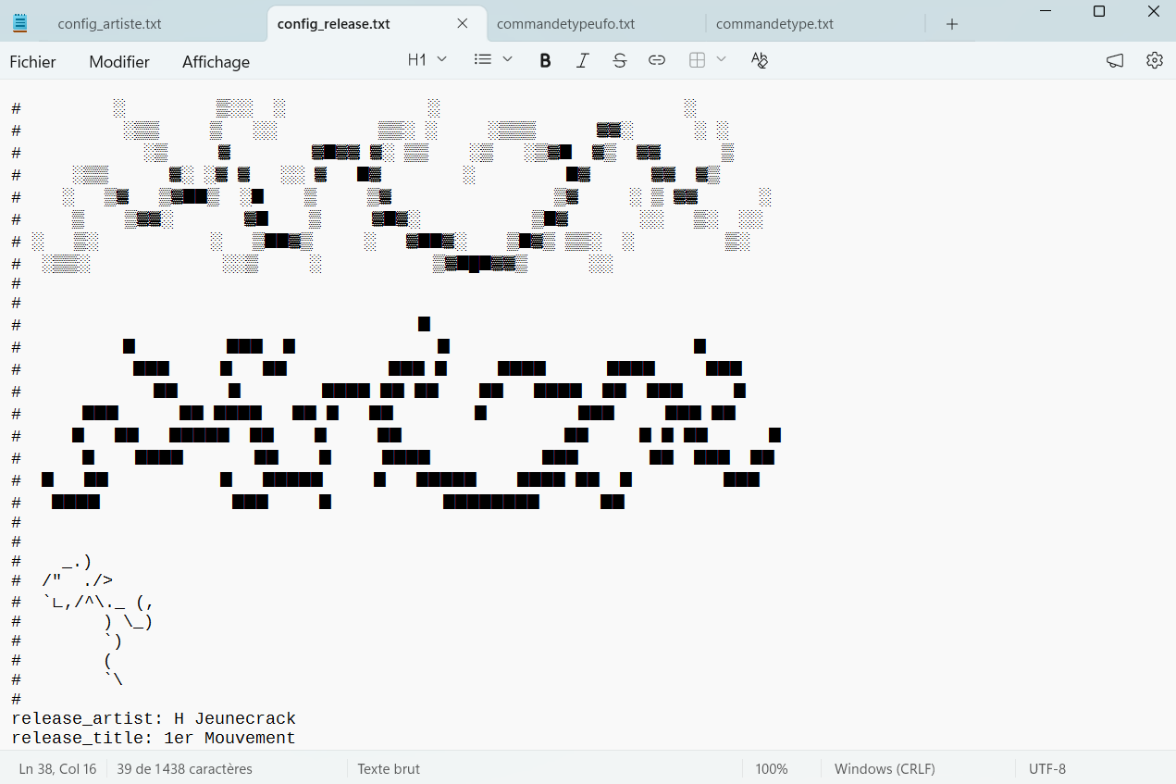Toggle the bulleted list formatting
This screenshot has width=1176, height=784.
482,59
